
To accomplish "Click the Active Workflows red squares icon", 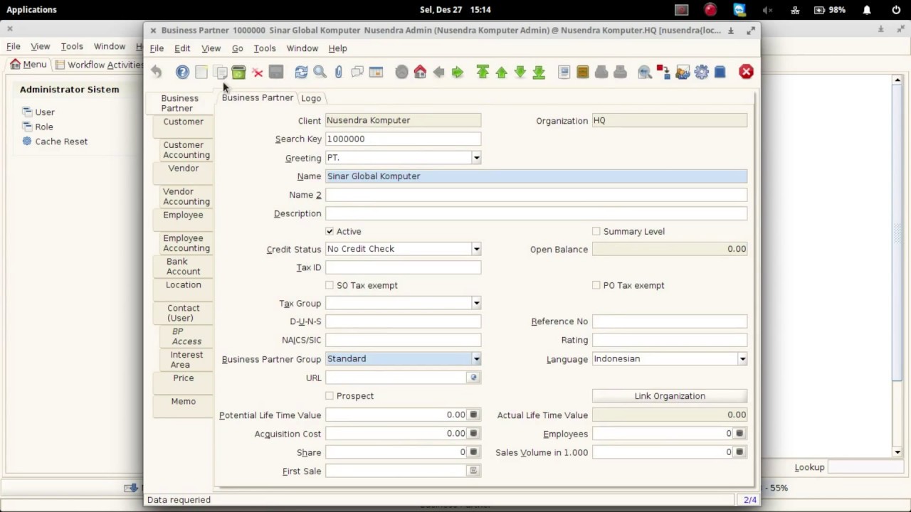I will tap(663, 72).
